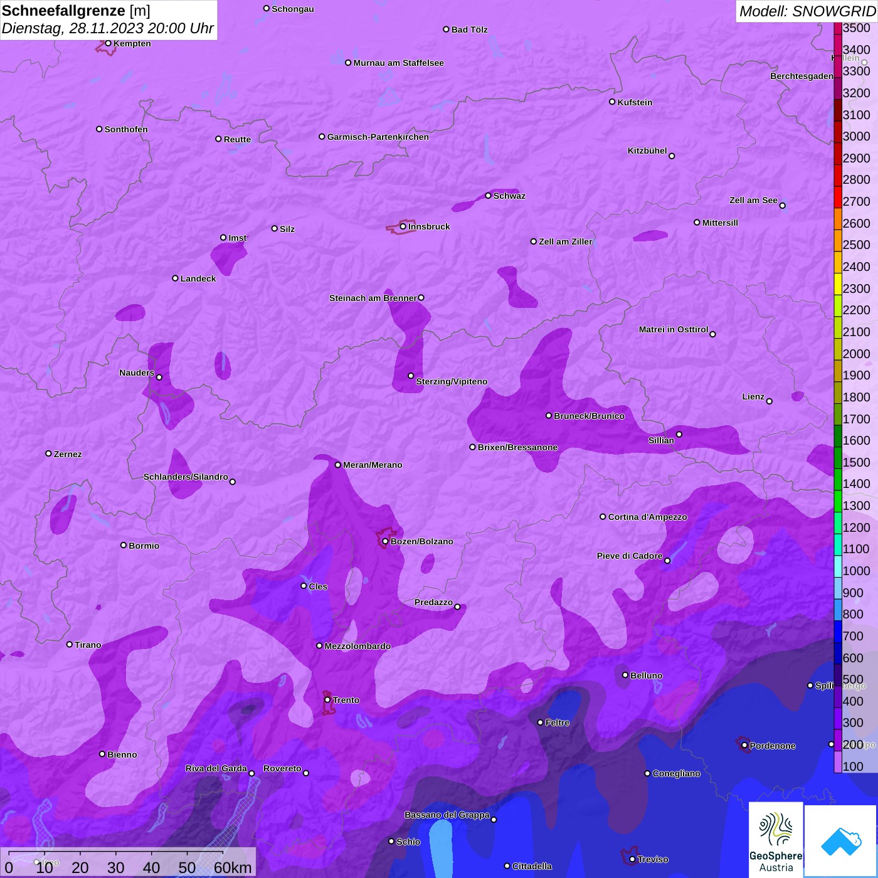This screenshot has width=878, height=878.
Task: Click the 1500 m green legend swatch
Action: (838, 457)
